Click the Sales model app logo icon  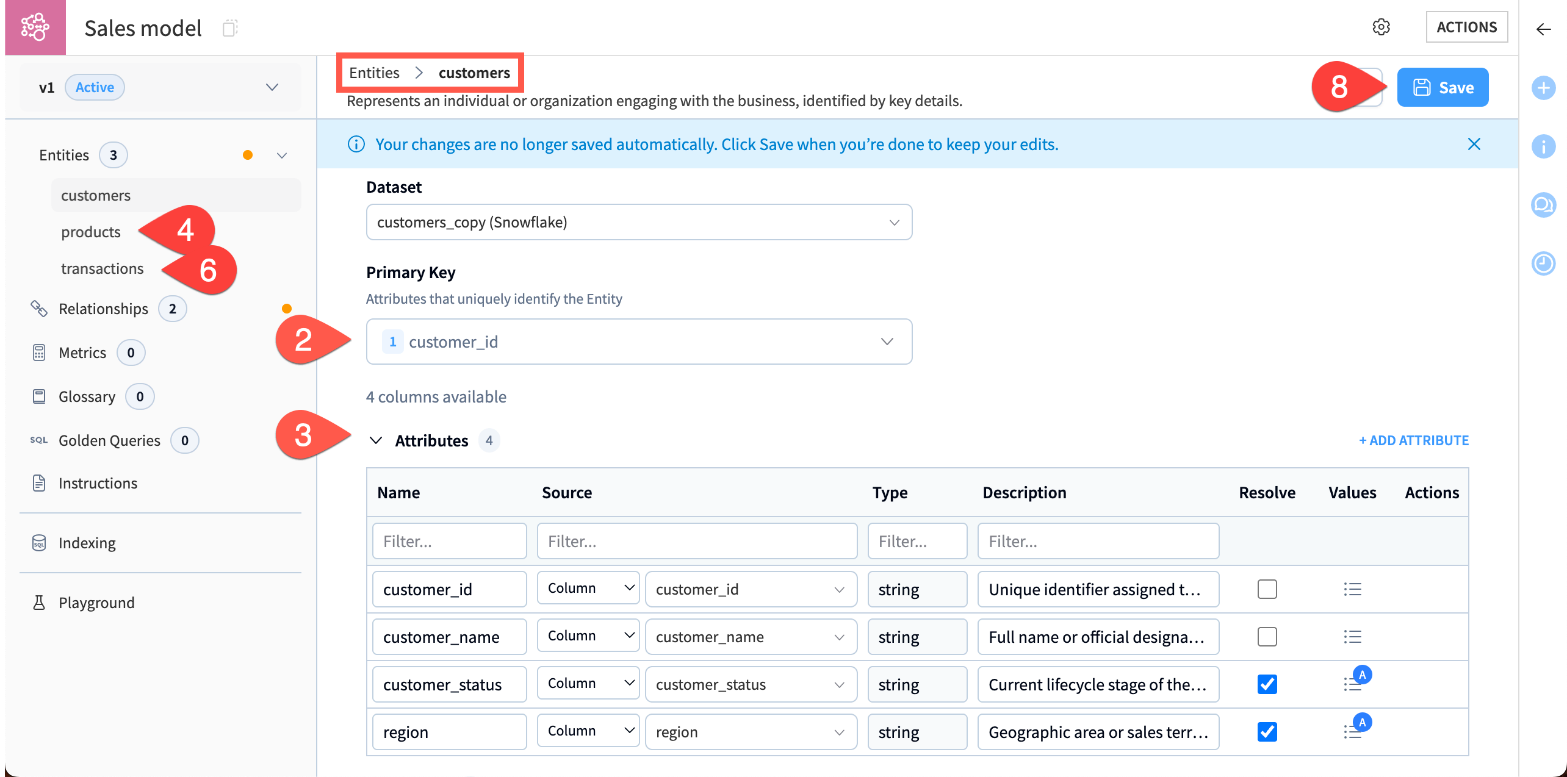pyautogui.click(x=35, y=27)
